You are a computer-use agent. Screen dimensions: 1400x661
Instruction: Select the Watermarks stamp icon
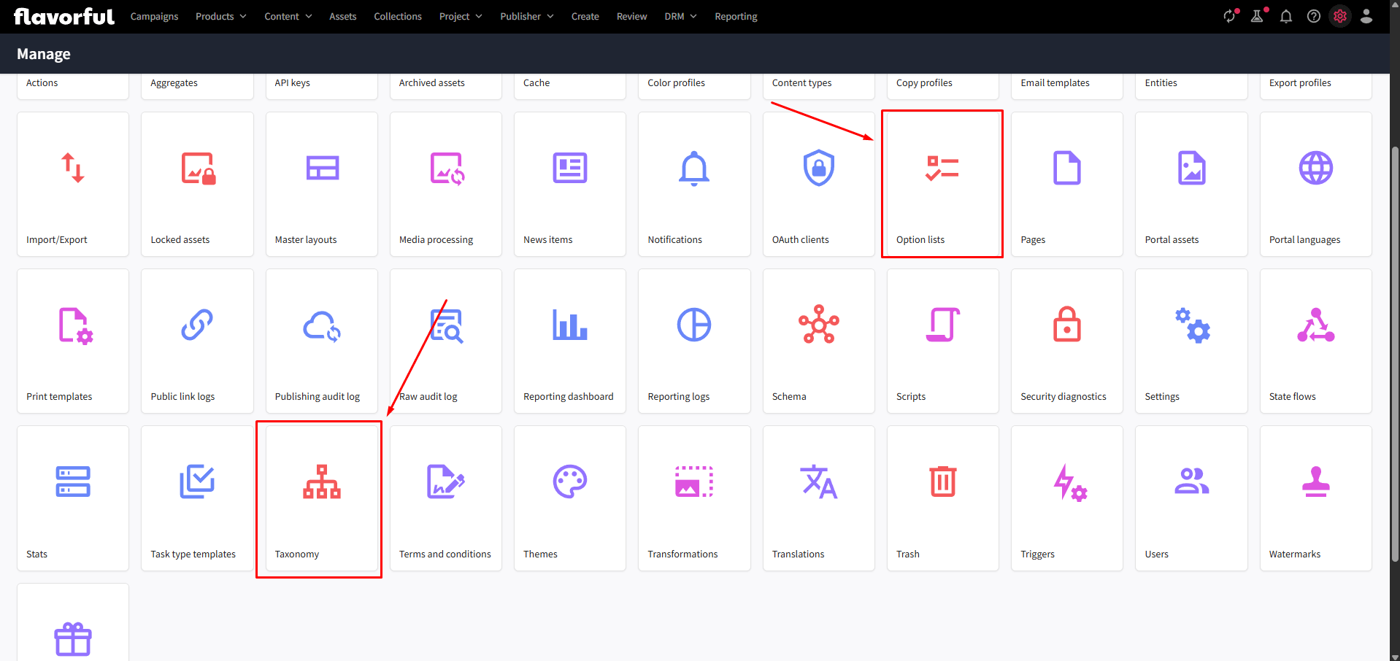[1315, 482]
